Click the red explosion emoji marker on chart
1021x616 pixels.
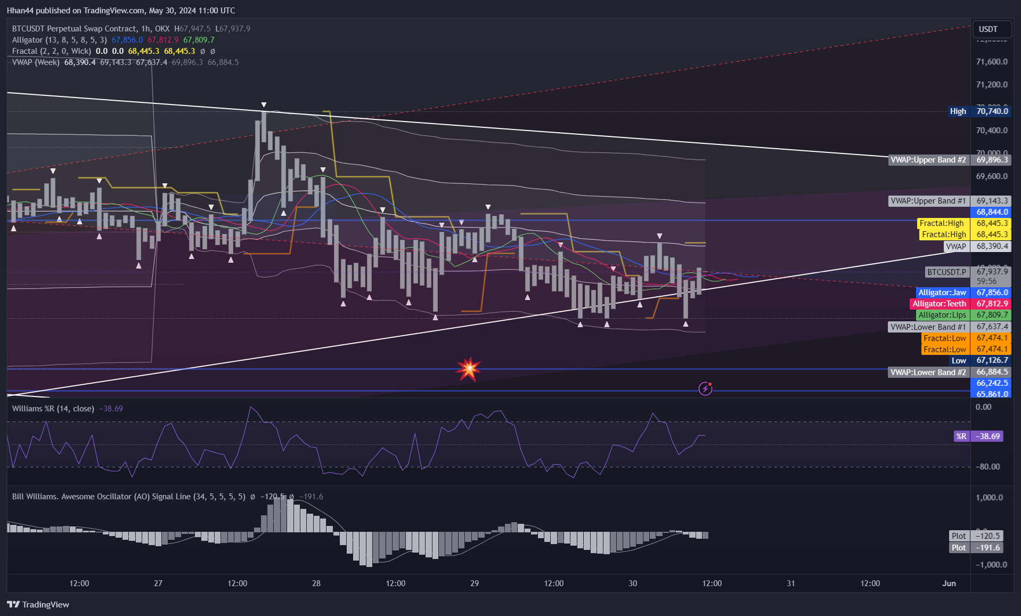[x=469, y=369]
